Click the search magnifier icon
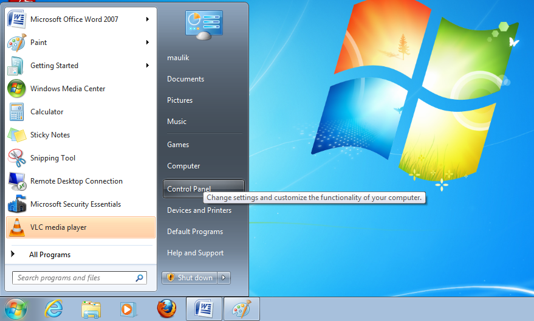The image size is (534, 321). [139, 278]
